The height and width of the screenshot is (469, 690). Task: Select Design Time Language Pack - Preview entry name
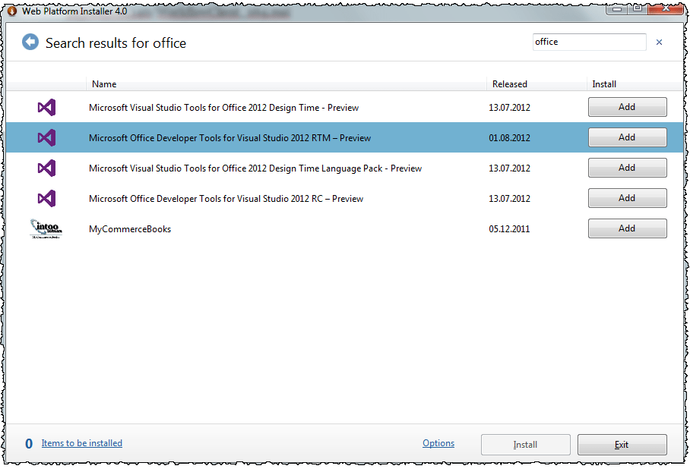pyautogui.click(x=255, y=168)
